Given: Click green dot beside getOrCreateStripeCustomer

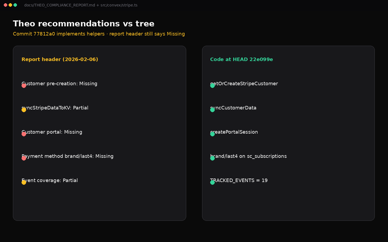Looking at the screenshot, I should coord(212,86).
